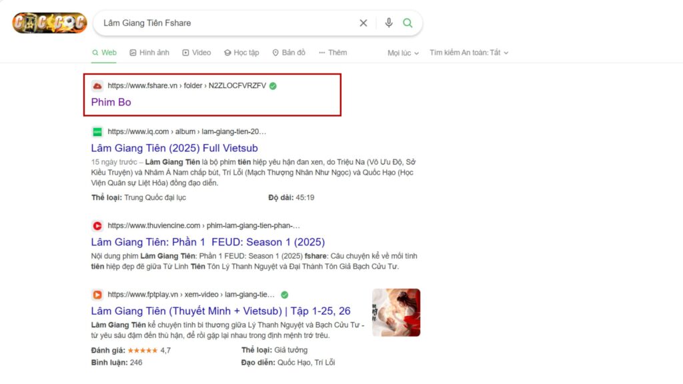Click the fptplay.vn URL
The height and width of the screenshot is (384, 683).
(x=191, y=295)
